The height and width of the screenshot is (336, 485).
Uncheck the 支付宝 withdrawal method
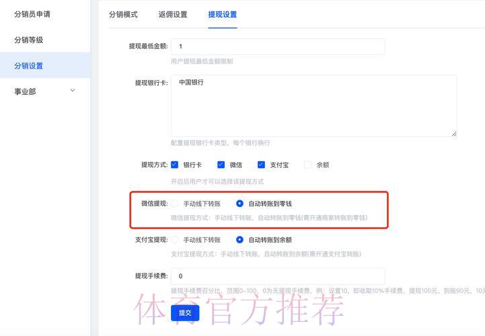click(261, 165)
